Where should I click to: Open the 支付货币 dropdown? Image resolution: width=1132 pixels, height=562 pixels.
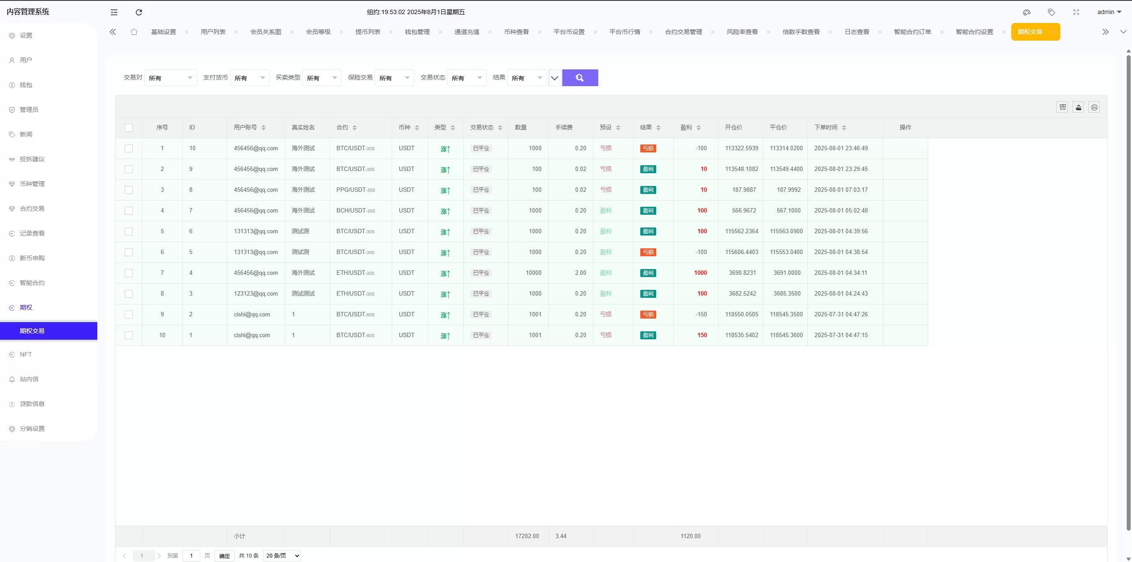pos(250,78)
